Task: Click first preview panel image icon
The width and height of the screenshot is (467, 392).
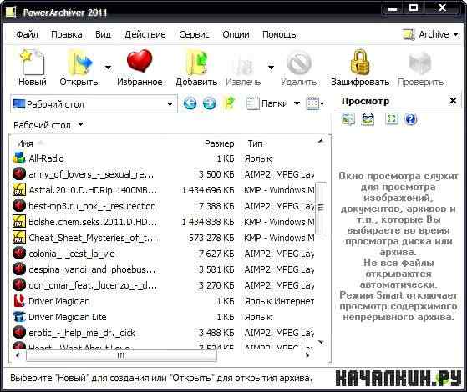Action: pyautogui.click(x=348, y=119)
